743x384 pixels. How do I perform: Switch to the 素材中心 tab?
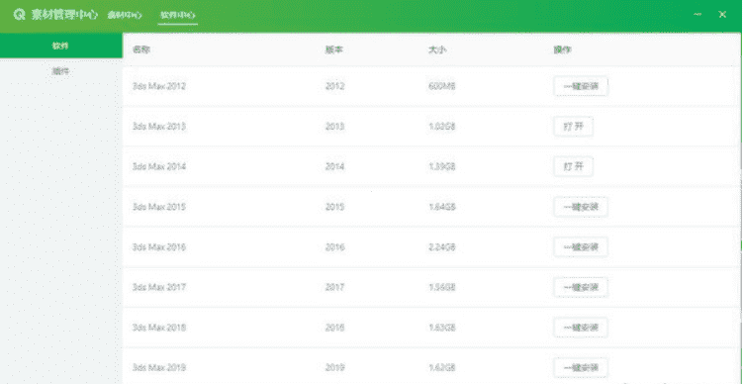pos(125,15)
